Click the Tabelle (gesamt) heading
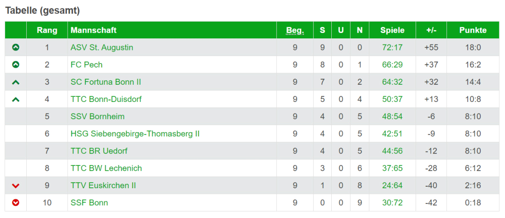The image size is (505, 218). 42,10
